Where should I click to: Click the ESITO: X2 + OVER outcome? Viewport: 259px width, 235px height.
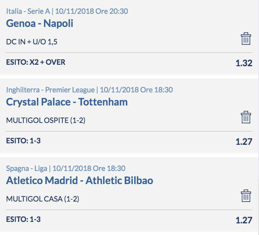[36, 62]
